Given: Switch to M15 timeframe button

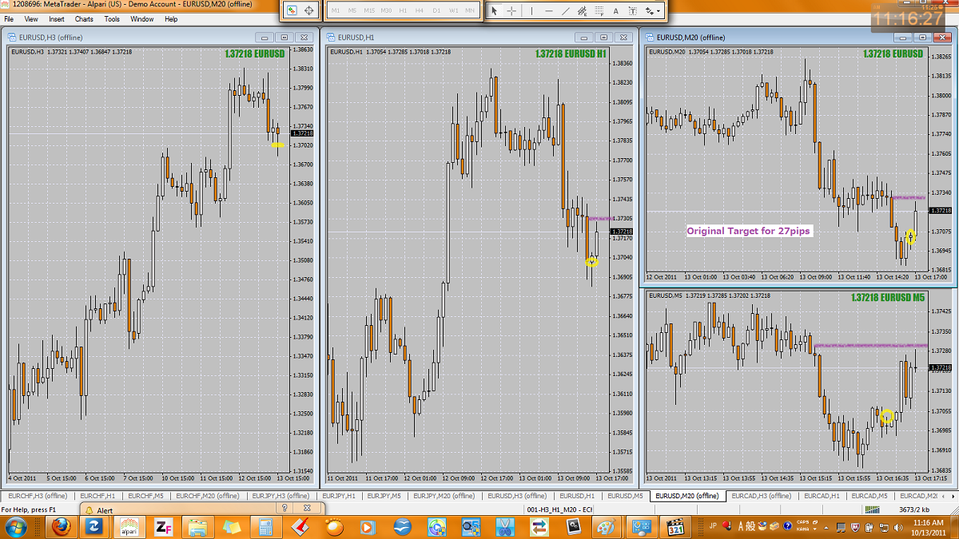Looking at the screenshot, I should coord(369,11).
